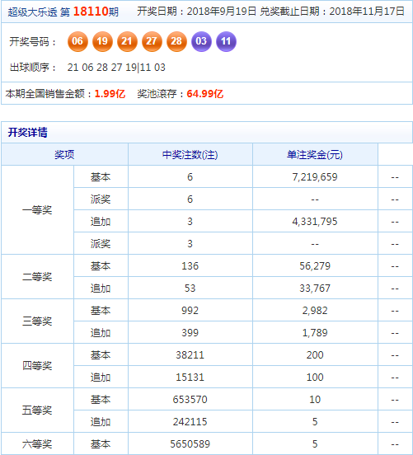Click the 奖项 column header
Viewport: 413px width, 455px height.
(64, 154)
